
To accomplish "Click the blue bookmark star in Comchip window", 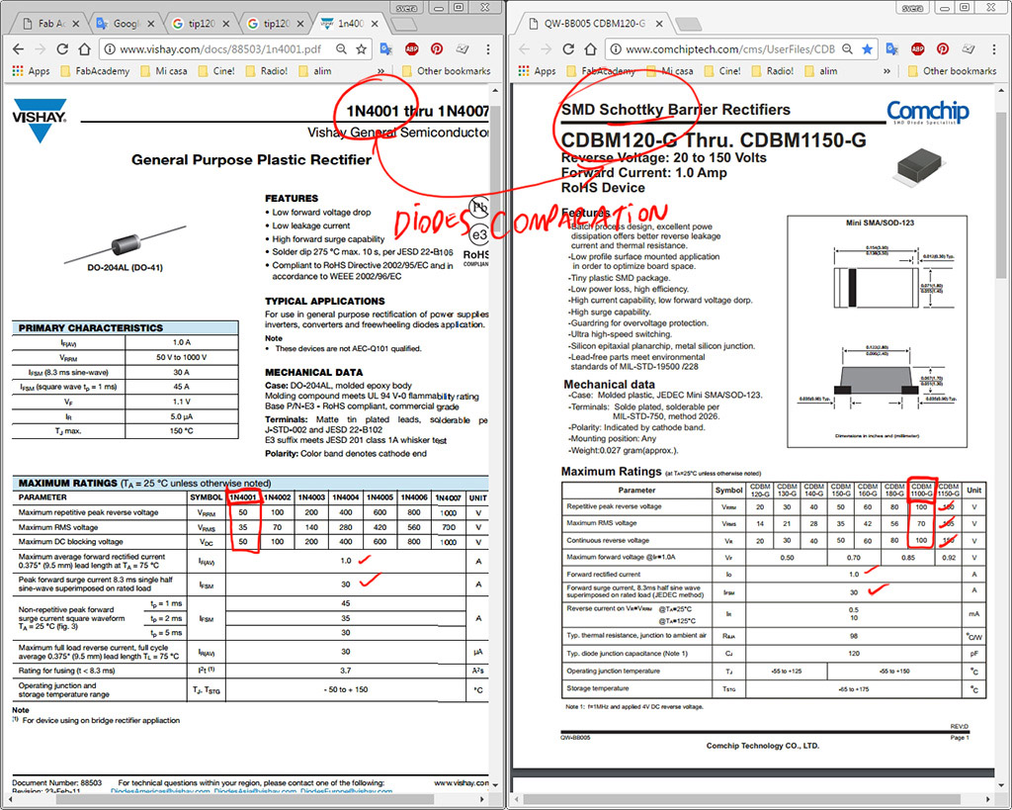I will coord(868,49).
